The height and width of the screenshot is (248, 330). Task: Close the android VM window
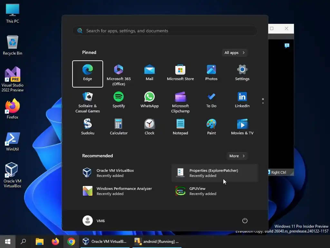click(x=286, y=28)
